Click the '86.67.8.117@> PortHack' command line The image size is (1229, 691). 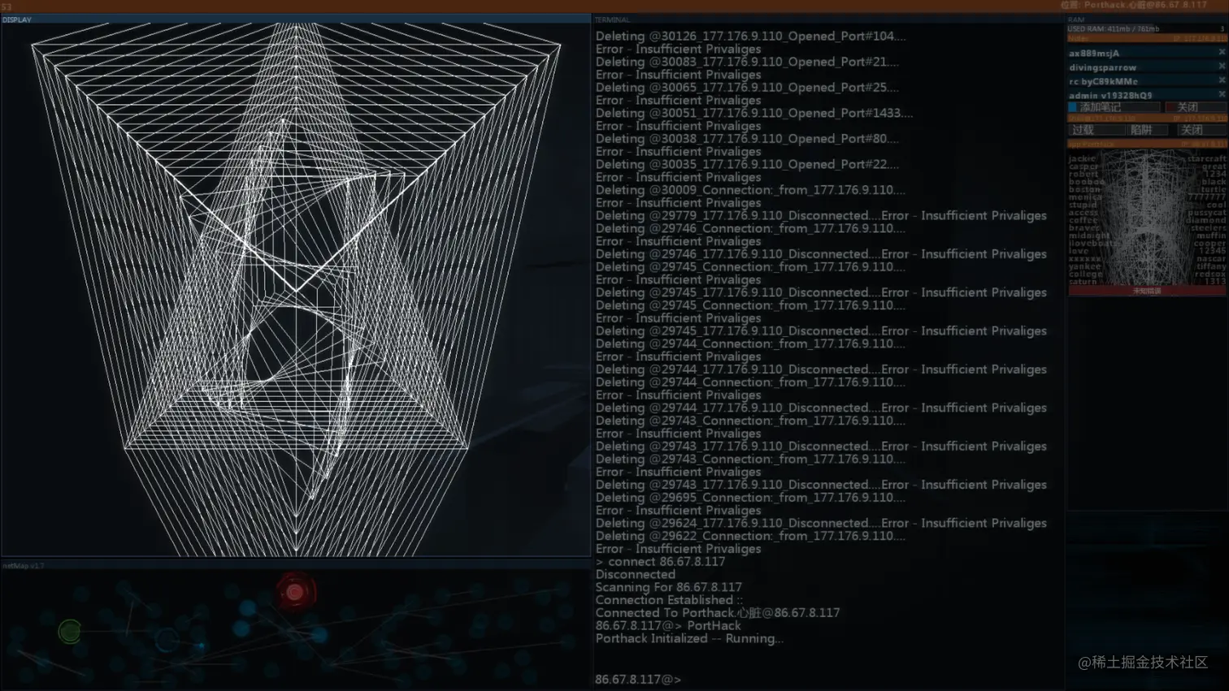tap(668, 626)
